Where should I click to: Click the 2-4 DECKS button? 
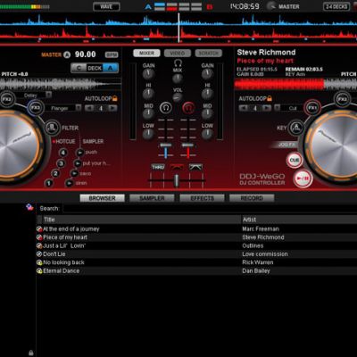pyautogui.click(x=336, y=6)
